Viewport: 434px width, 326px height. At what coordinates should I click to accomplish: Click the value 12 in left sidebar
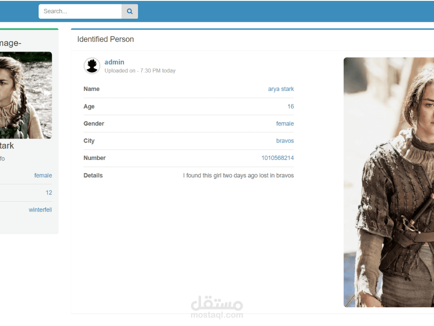(49, 193)
